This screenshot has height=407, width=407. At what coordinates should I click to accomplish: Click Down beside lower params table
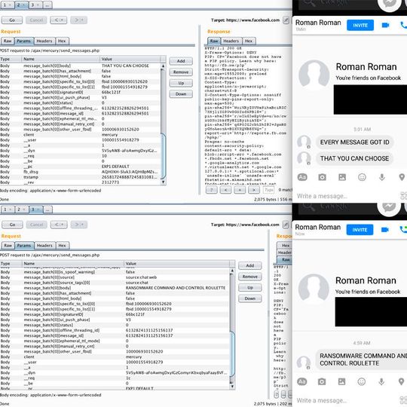[250, 298]
